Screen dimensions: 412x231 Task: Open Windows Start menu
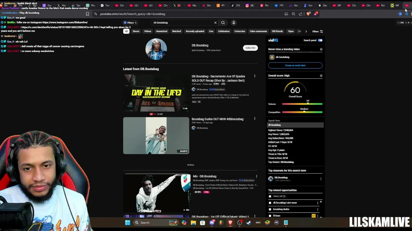coord(127,223)
